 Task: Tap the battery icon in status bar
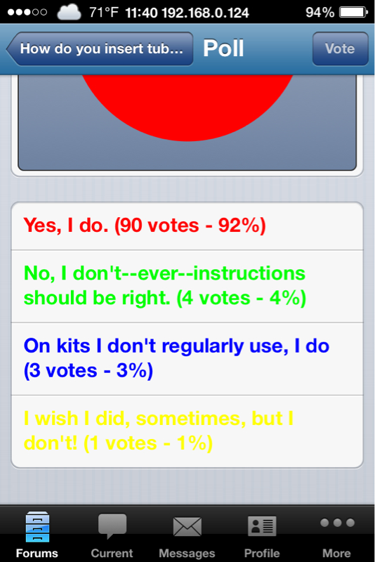pos(353,13)
